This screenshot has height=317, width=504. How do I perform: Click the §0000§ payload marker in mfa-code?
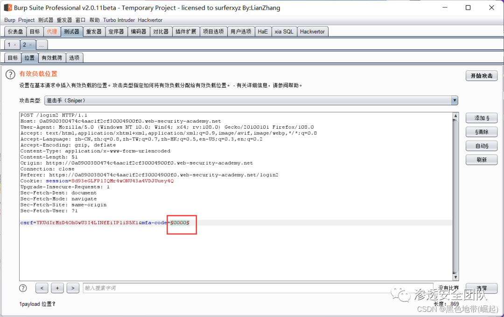pyautogui.click(x=180, y=222)
